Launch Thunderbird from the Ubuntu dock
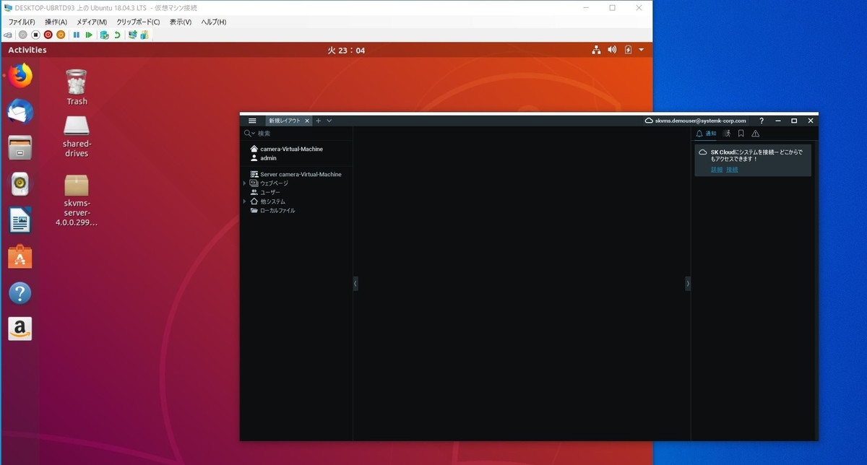867x465 pixels. pyautogui.click(x=20, y=111)
